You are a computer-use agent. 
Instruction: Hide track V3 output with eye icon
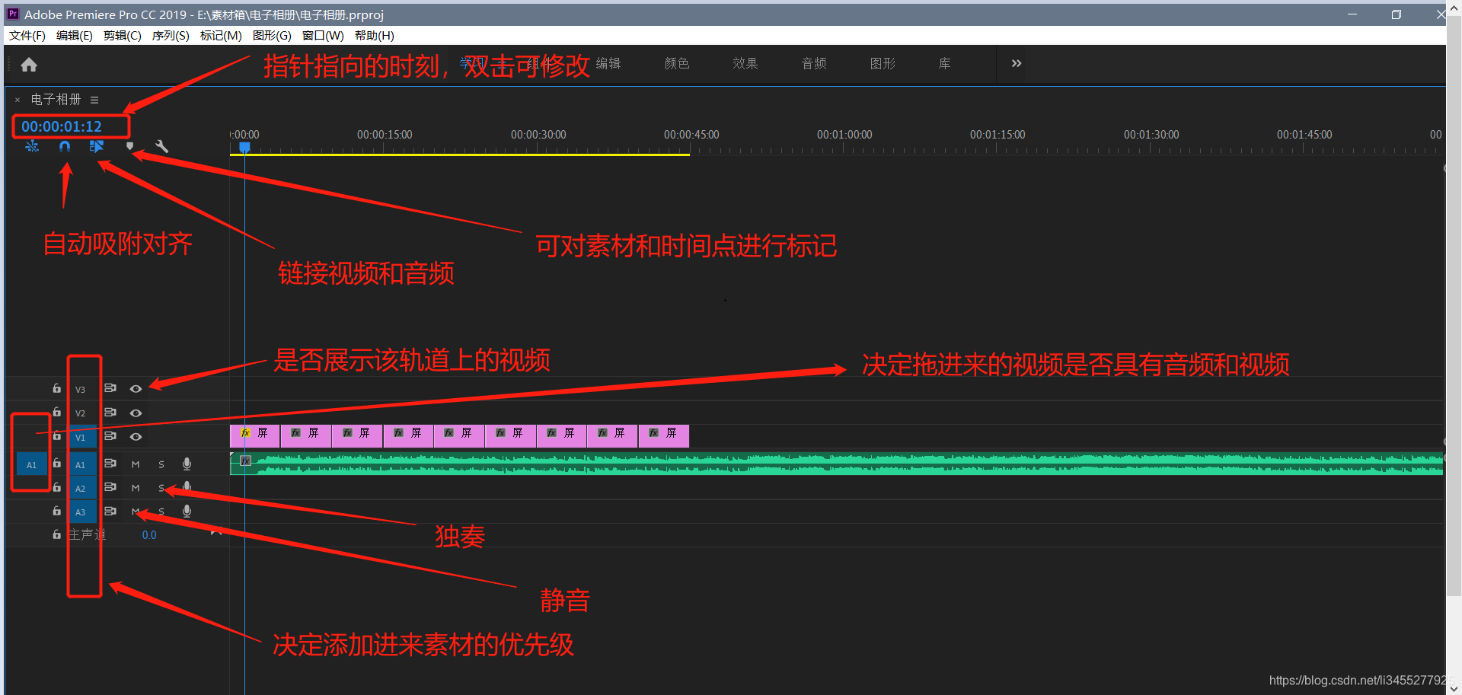coord(136,388)
